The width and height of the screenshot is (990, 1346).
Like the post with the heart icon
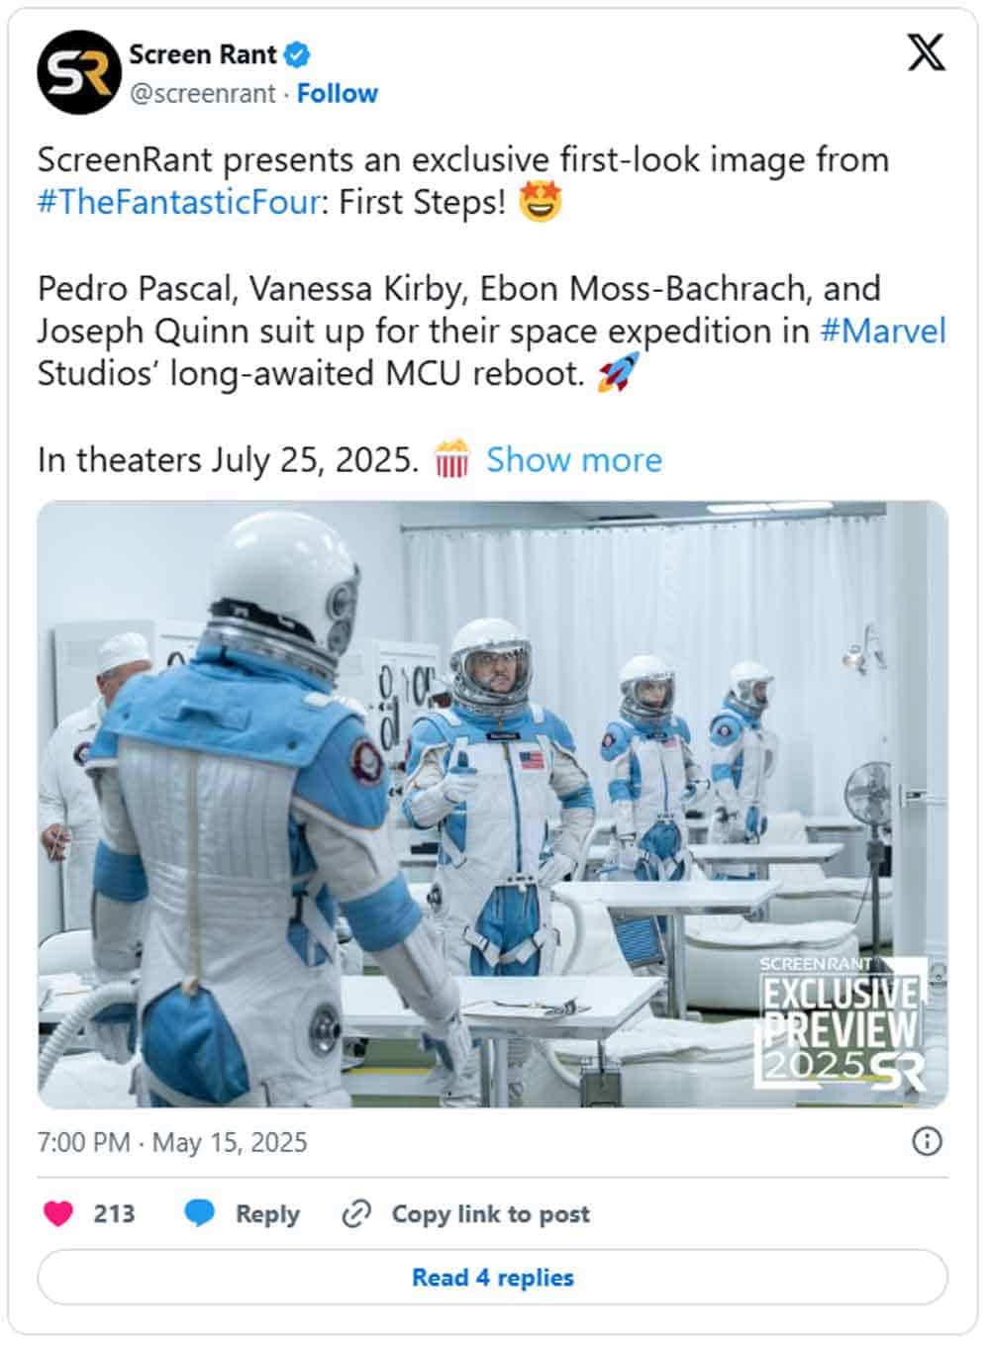pyautogui.click(x=58, y=1213)
